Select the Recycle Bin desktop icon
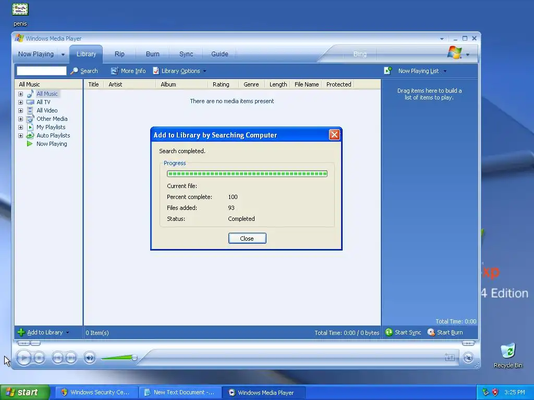534x400 pixels. [508, 355]
